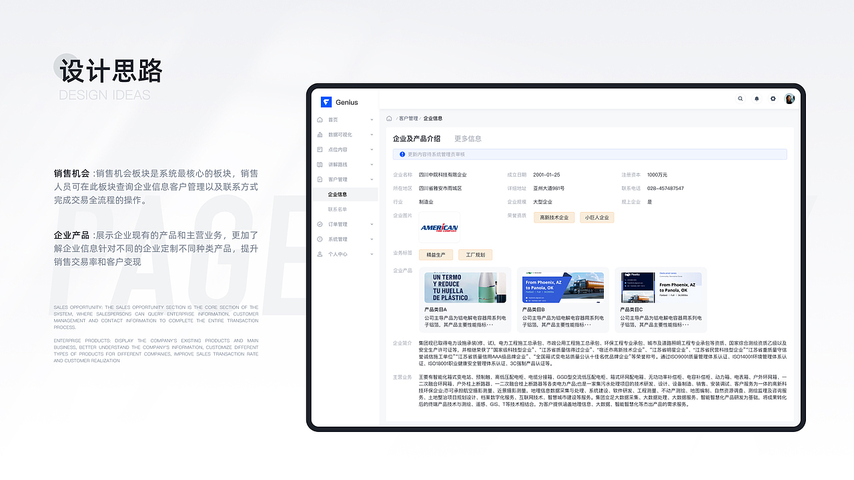Click the 企业简介 description paragraph

[603, 353]
